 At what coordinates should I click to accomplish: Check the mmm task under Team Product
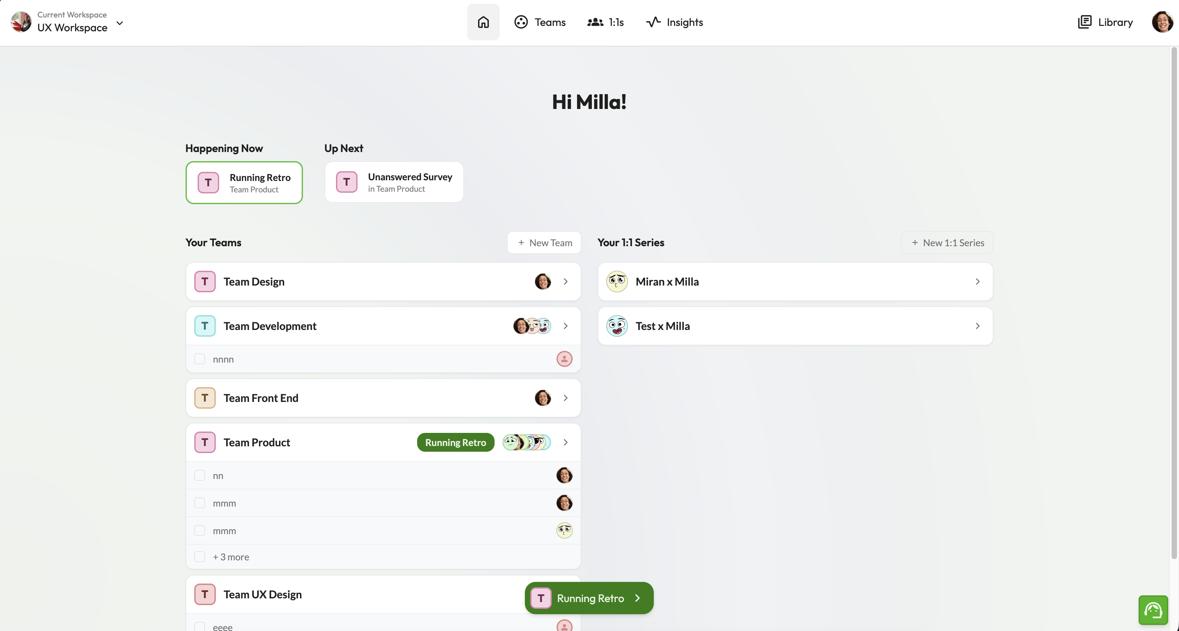[x=200, y=503]
